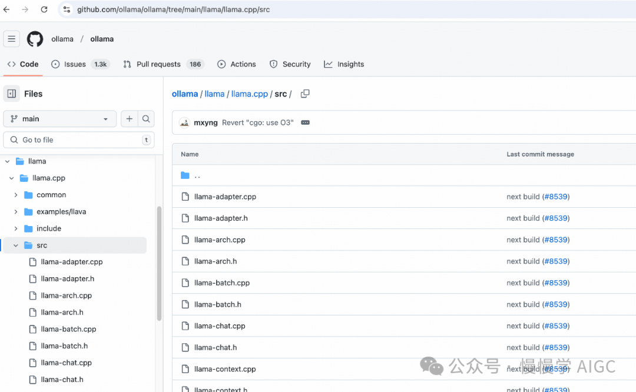The image size is (636, 392).
Task: Open the llama-chat.h file in list
Action: point(216,347)
